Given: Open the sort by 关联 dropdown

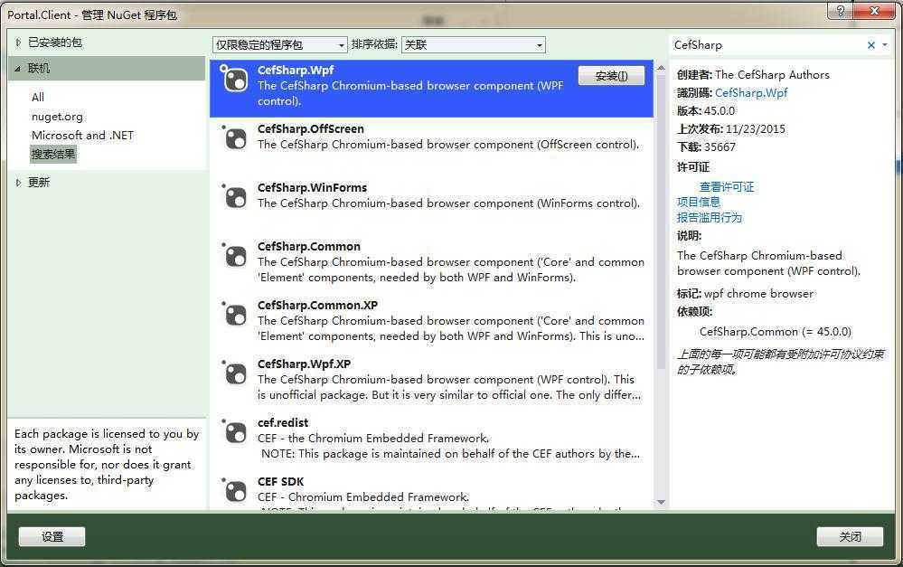Looking at the screenshot, I should pos(474,45).
